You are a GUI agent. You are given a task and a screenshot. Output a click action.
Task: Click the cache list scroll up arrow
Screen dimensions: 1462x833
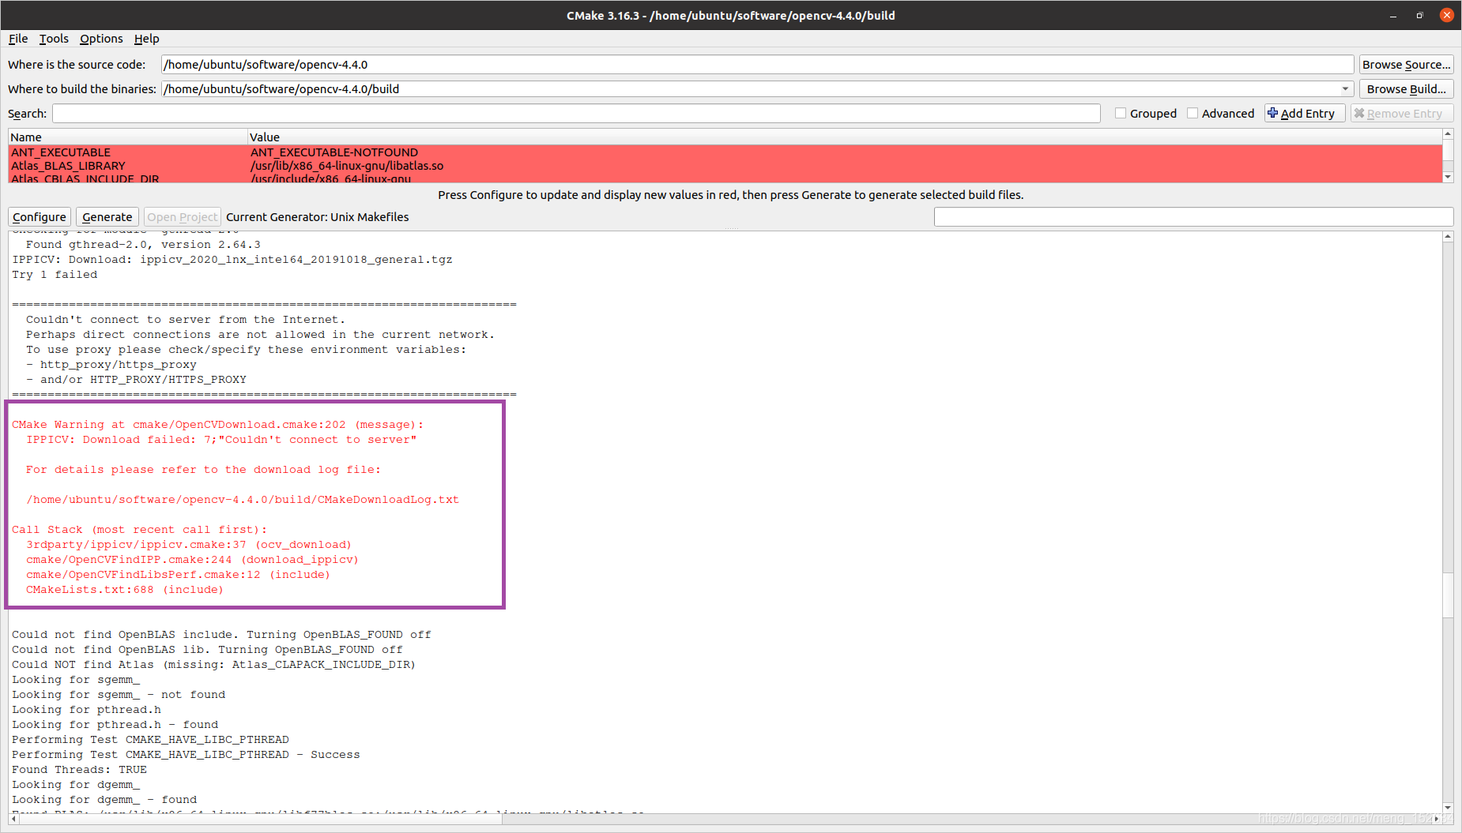(x=1448, y=134)
